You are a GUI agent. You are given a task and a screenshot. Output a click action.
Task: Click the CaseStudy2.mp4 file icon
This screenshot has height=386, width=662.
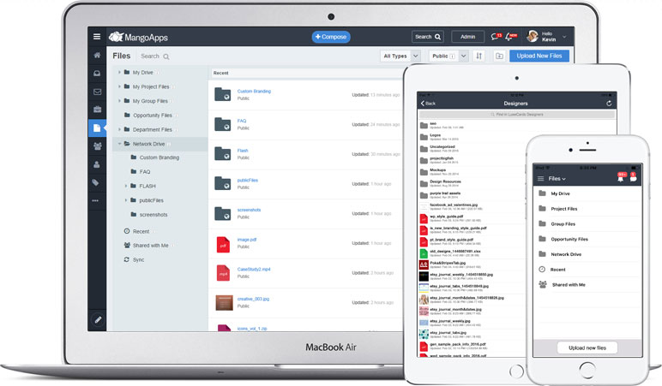[223, 273]
